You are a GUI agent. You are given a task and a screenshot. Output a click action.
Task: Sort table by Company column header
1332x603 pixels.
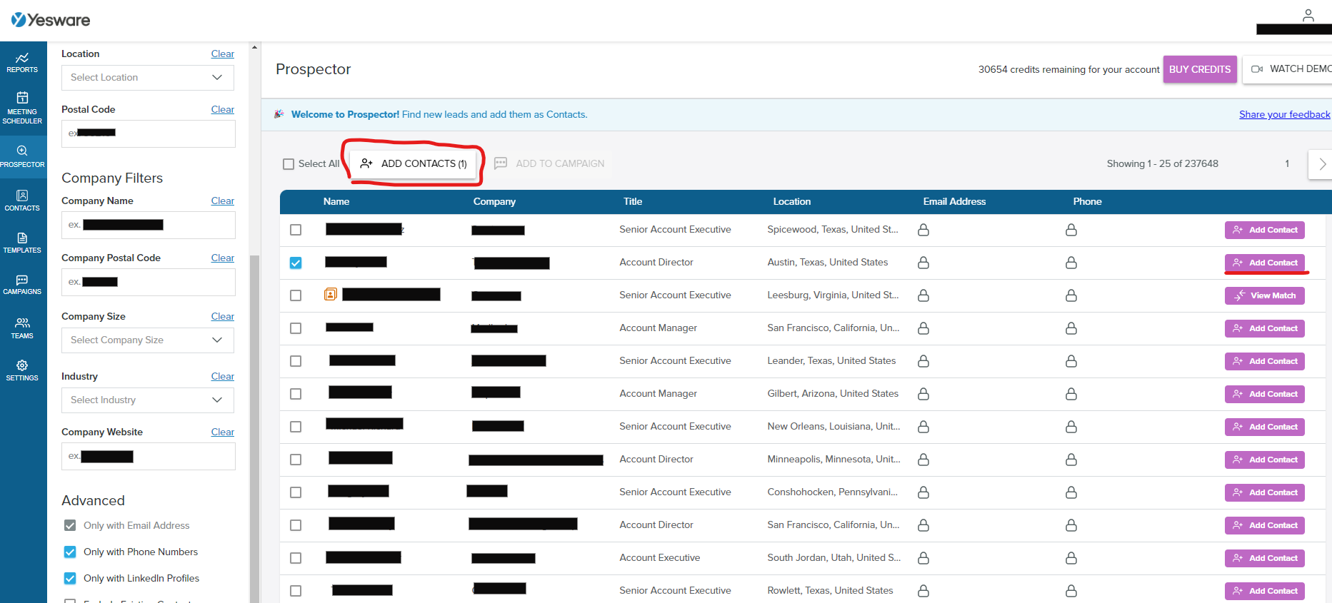[x=494, y=201]
